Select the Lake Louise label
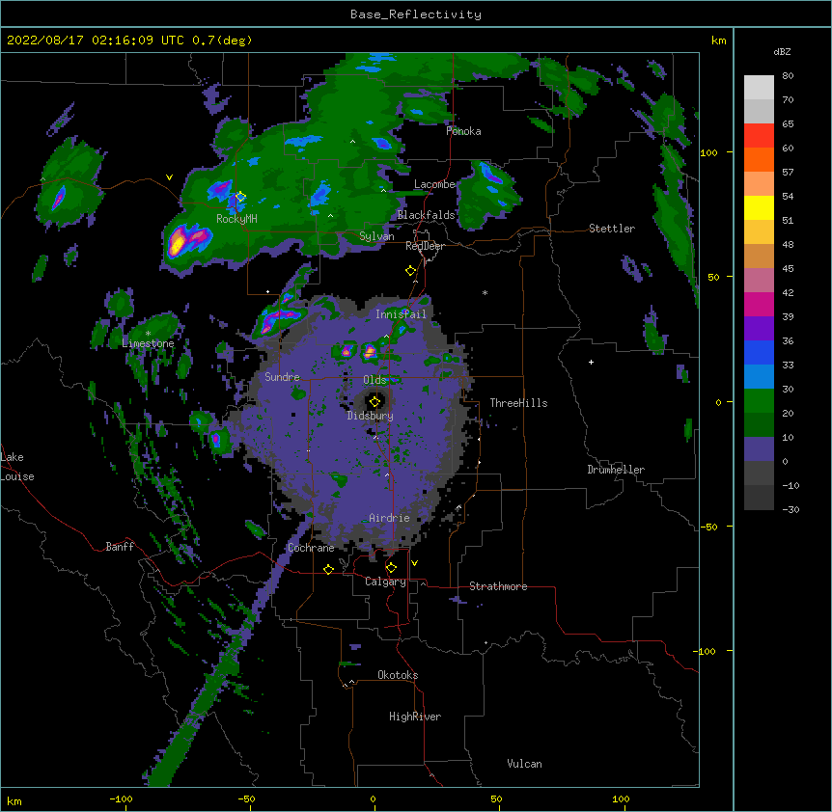The image size is (832, 812). pyautogui.click(x=17, y=467)
